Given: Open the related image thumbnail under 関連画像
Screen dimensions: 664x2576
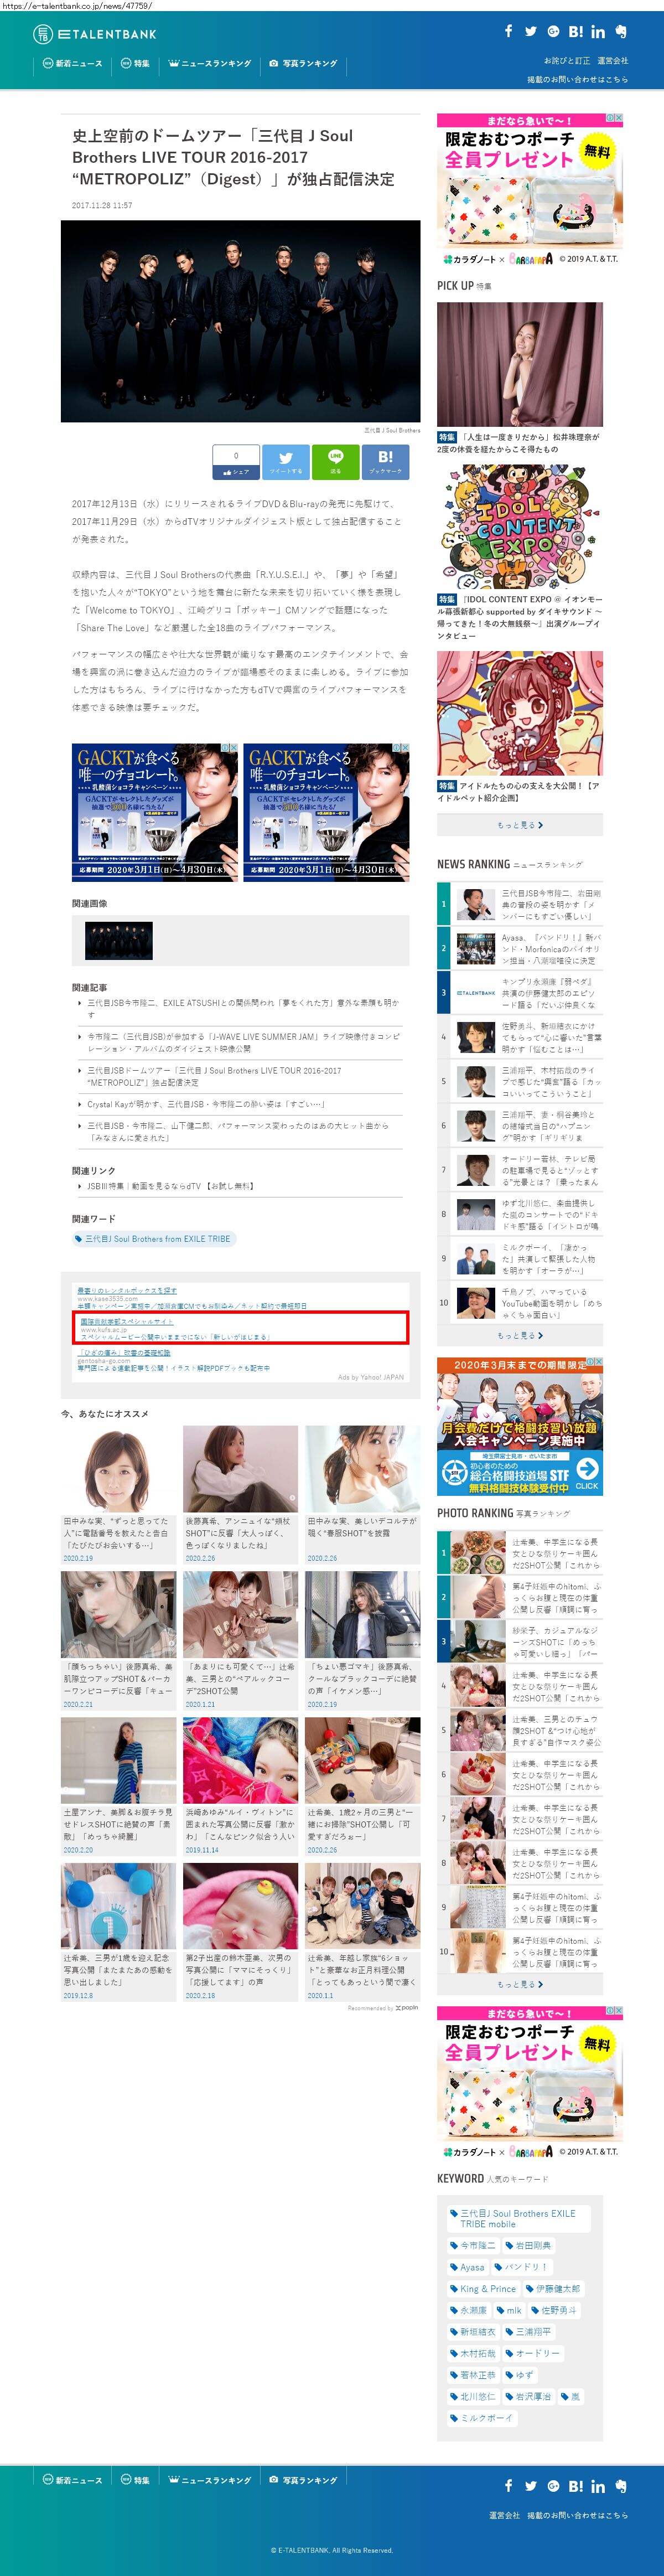Looking at the screenshot, I should click(x=119, y=940).
